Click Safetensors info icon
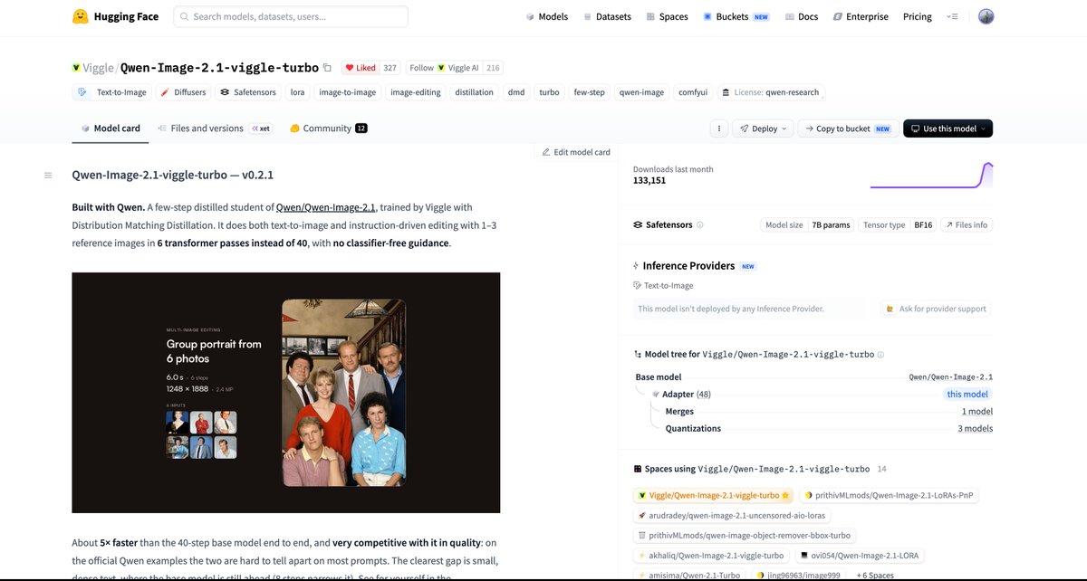 point(699,224)
